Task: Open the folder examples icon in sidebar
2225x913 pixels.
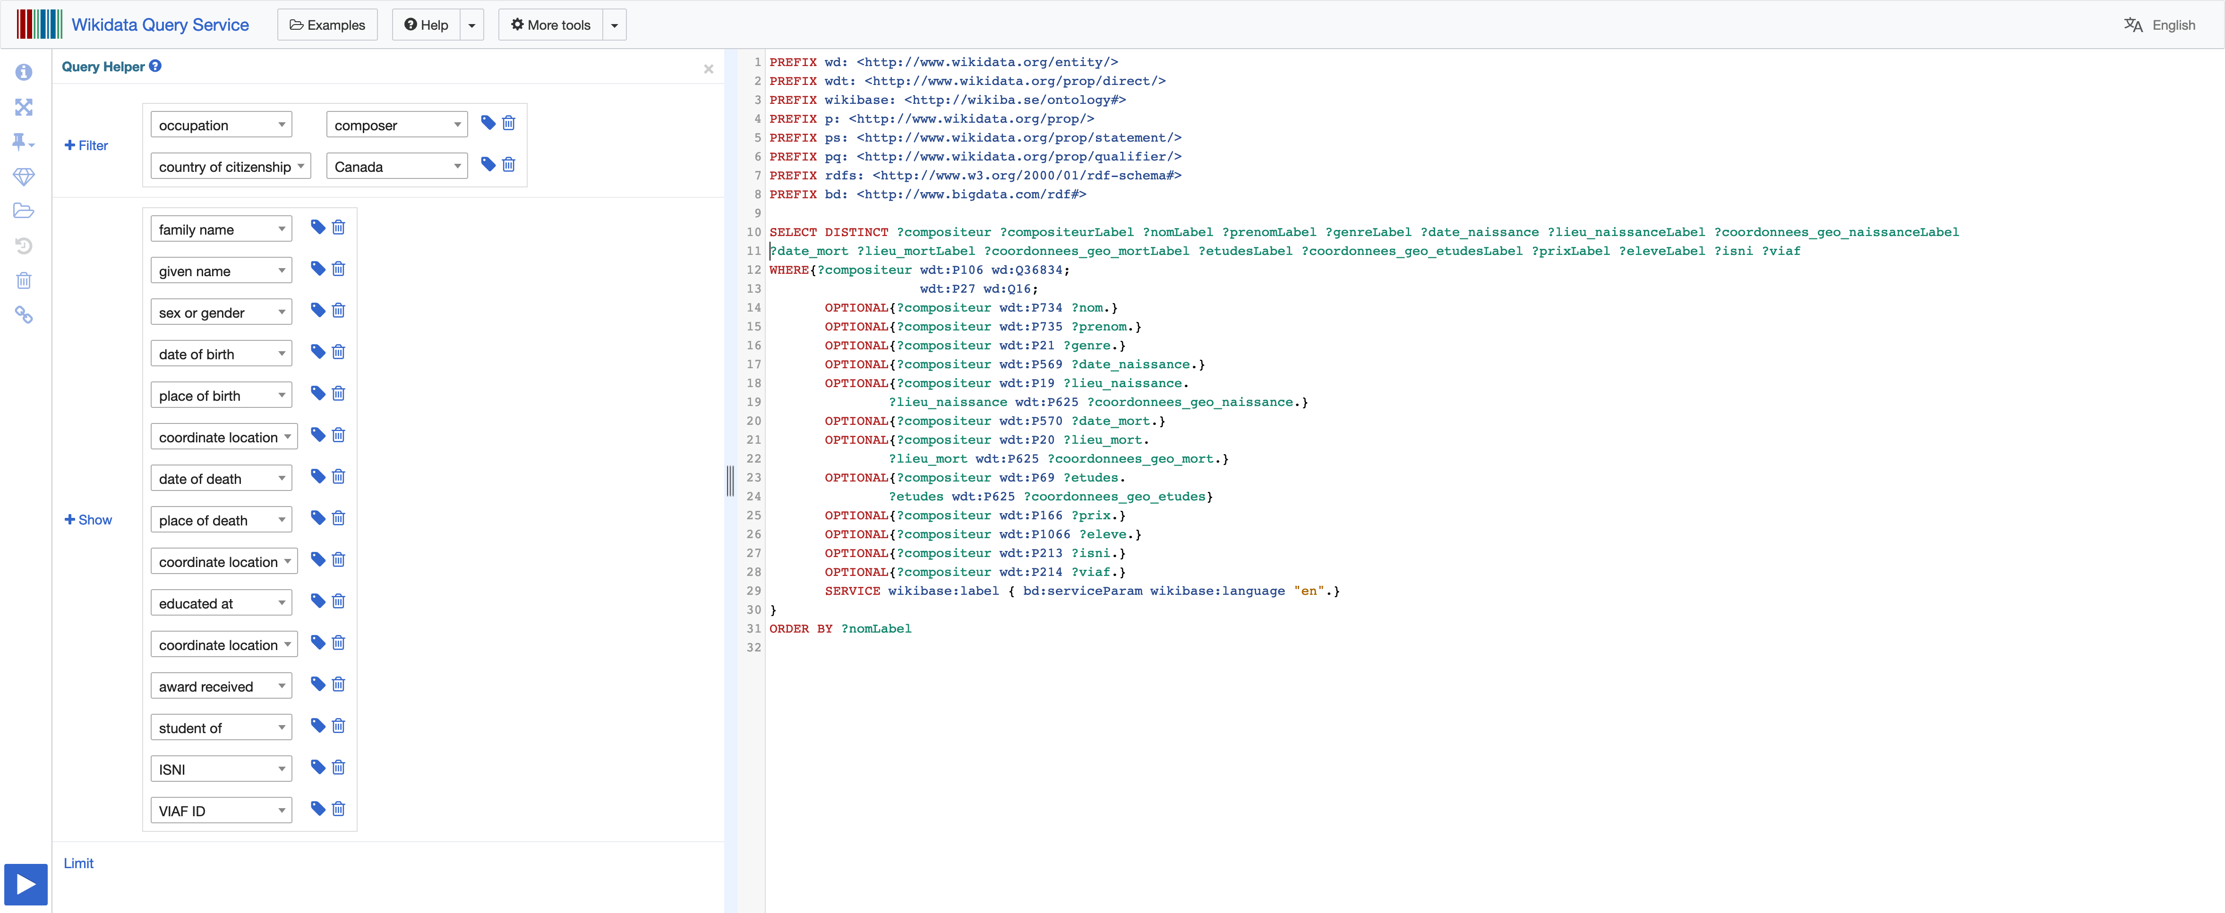Action: [24, 211]
